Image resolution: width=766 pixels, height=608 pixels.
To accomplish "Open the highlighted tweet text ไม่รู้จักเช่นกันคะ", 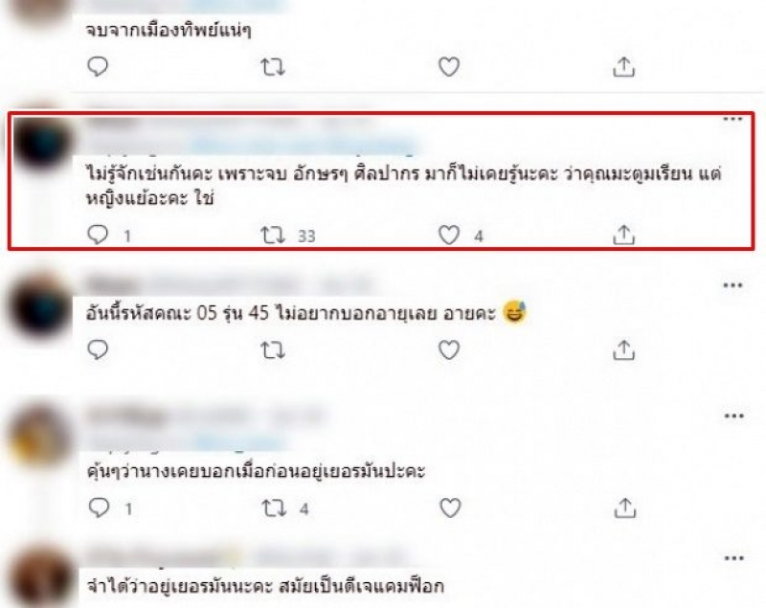I will [403, 186].
